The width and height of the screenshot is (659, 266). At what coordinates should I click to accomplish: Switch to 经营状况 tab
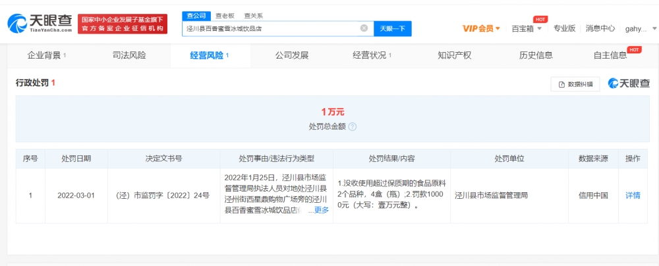click(372, 55)
